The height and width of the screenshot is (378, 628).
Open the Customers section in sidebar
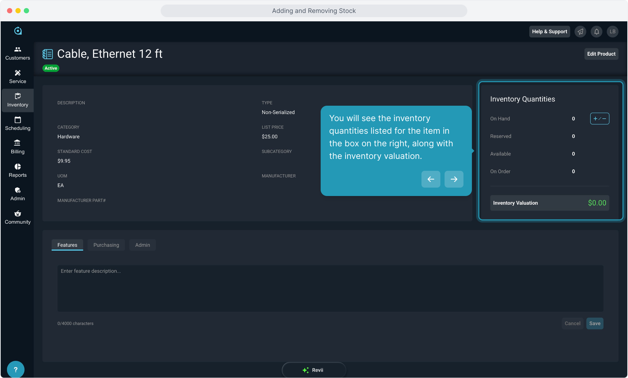(18, 53)
